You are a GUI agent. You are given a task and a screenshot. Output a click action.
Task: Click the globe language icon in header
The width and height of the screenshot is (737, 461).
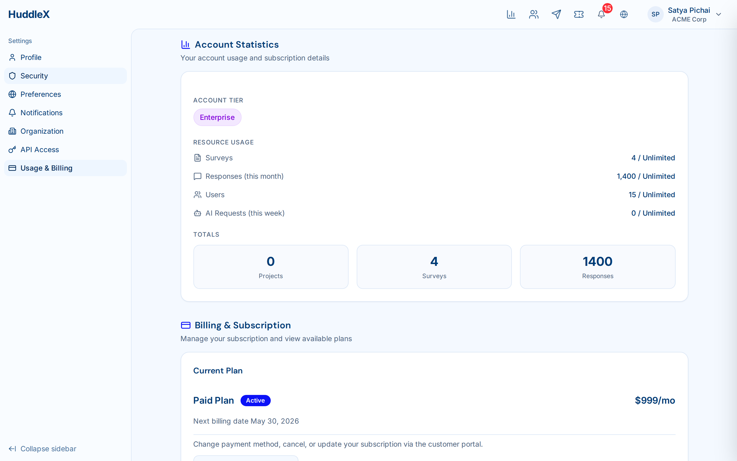624,14
